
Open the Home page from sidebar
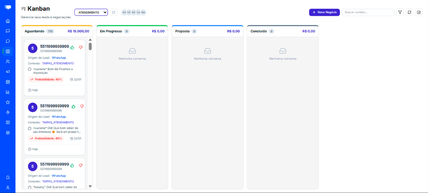[x=8, y=21]
